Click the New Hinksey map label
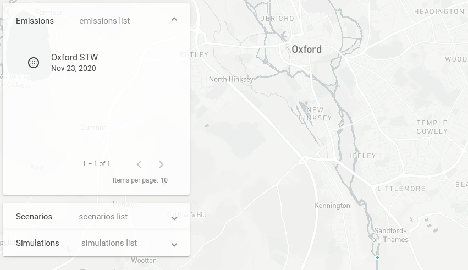468x270 pixels. 315,114
